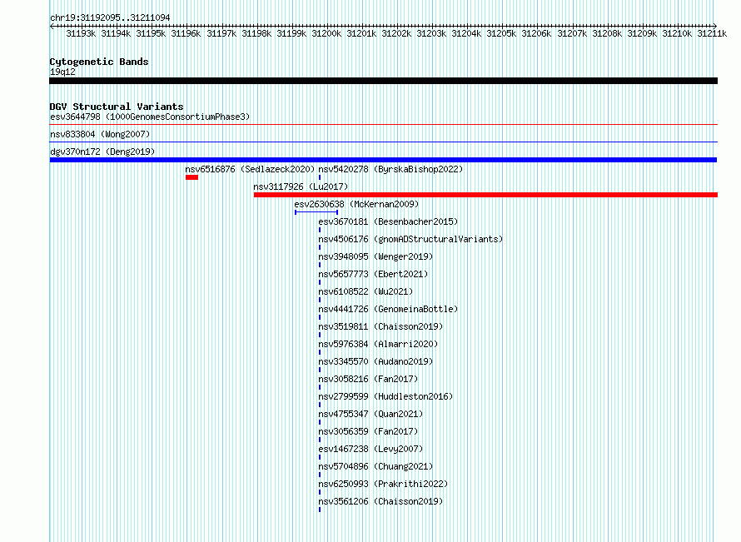Image resolution: width=741 pixels, height=542 pixels.
Task: Open nsv6250993 (Prakrithi2022) variant label
Action: click(383, 484)
